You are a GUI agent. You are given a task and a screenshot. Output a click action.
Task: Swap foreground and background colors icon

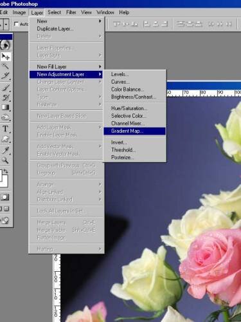[x=6, y=171]
